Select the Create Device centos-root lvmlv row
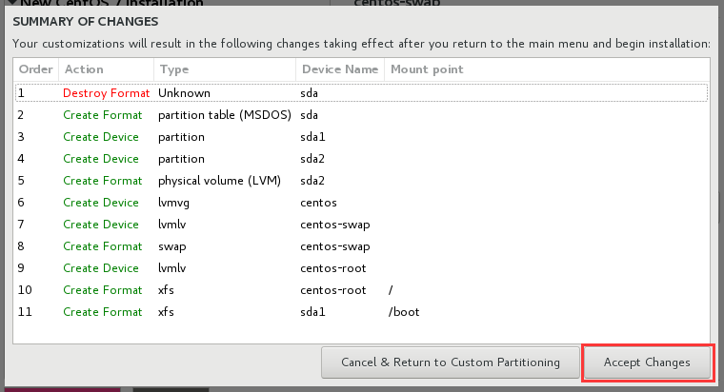The image size is (724, 392). (x=360, y=268)
